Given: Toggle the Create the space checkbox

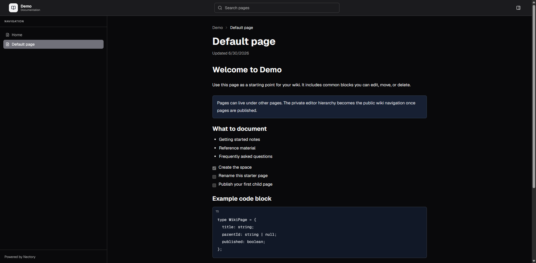Looking at the screenshot, I should (214, 168).
